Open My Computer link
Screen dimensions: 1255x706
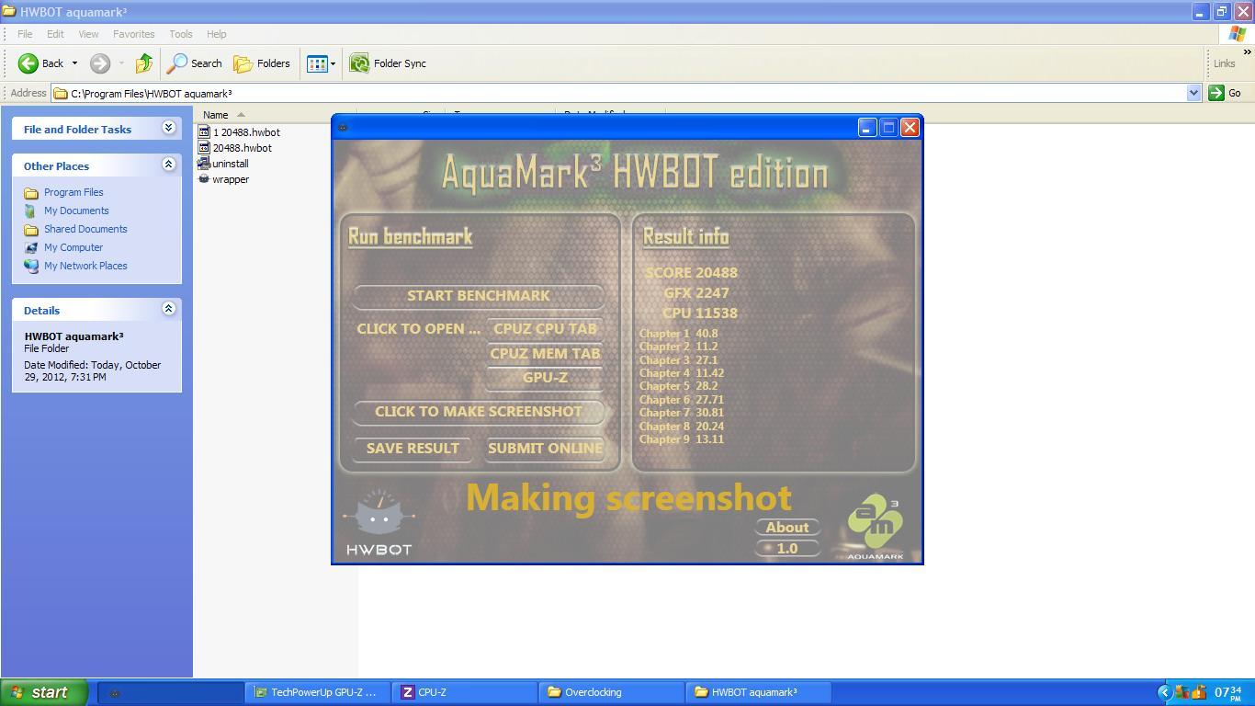(x=73, y=247)
